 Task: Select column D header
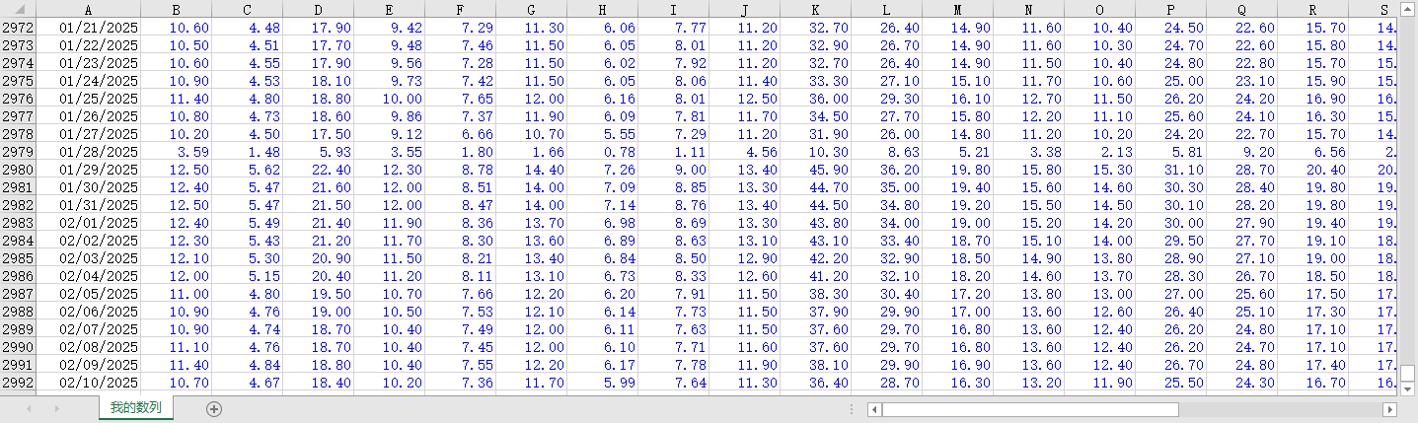[318, 9]
